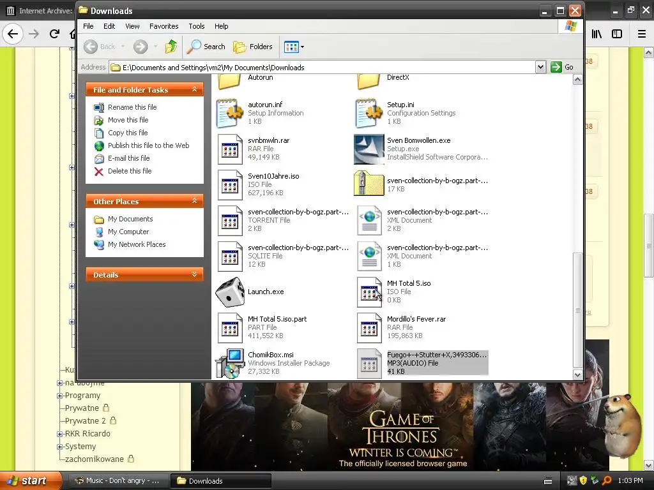Open the Edit menu

[109, 26]
